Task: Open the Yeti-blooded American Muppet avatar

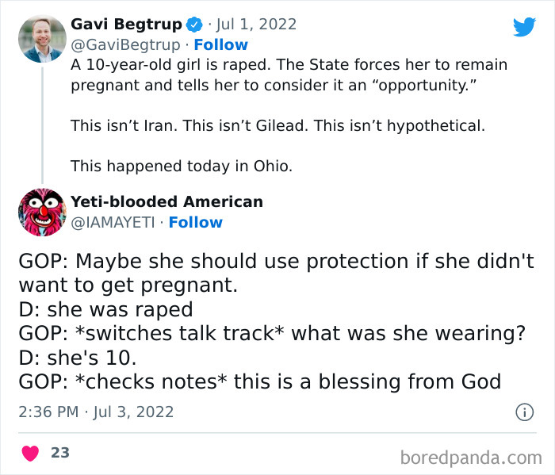Action: [42, 212]
